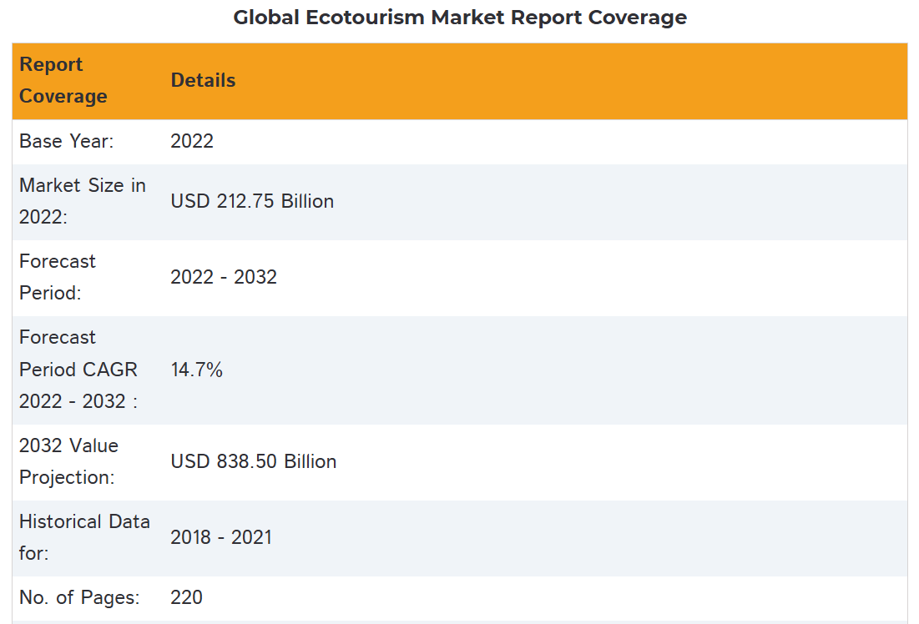Select the No. of Pages label
The image size is (919, 624).
point(79,597)
